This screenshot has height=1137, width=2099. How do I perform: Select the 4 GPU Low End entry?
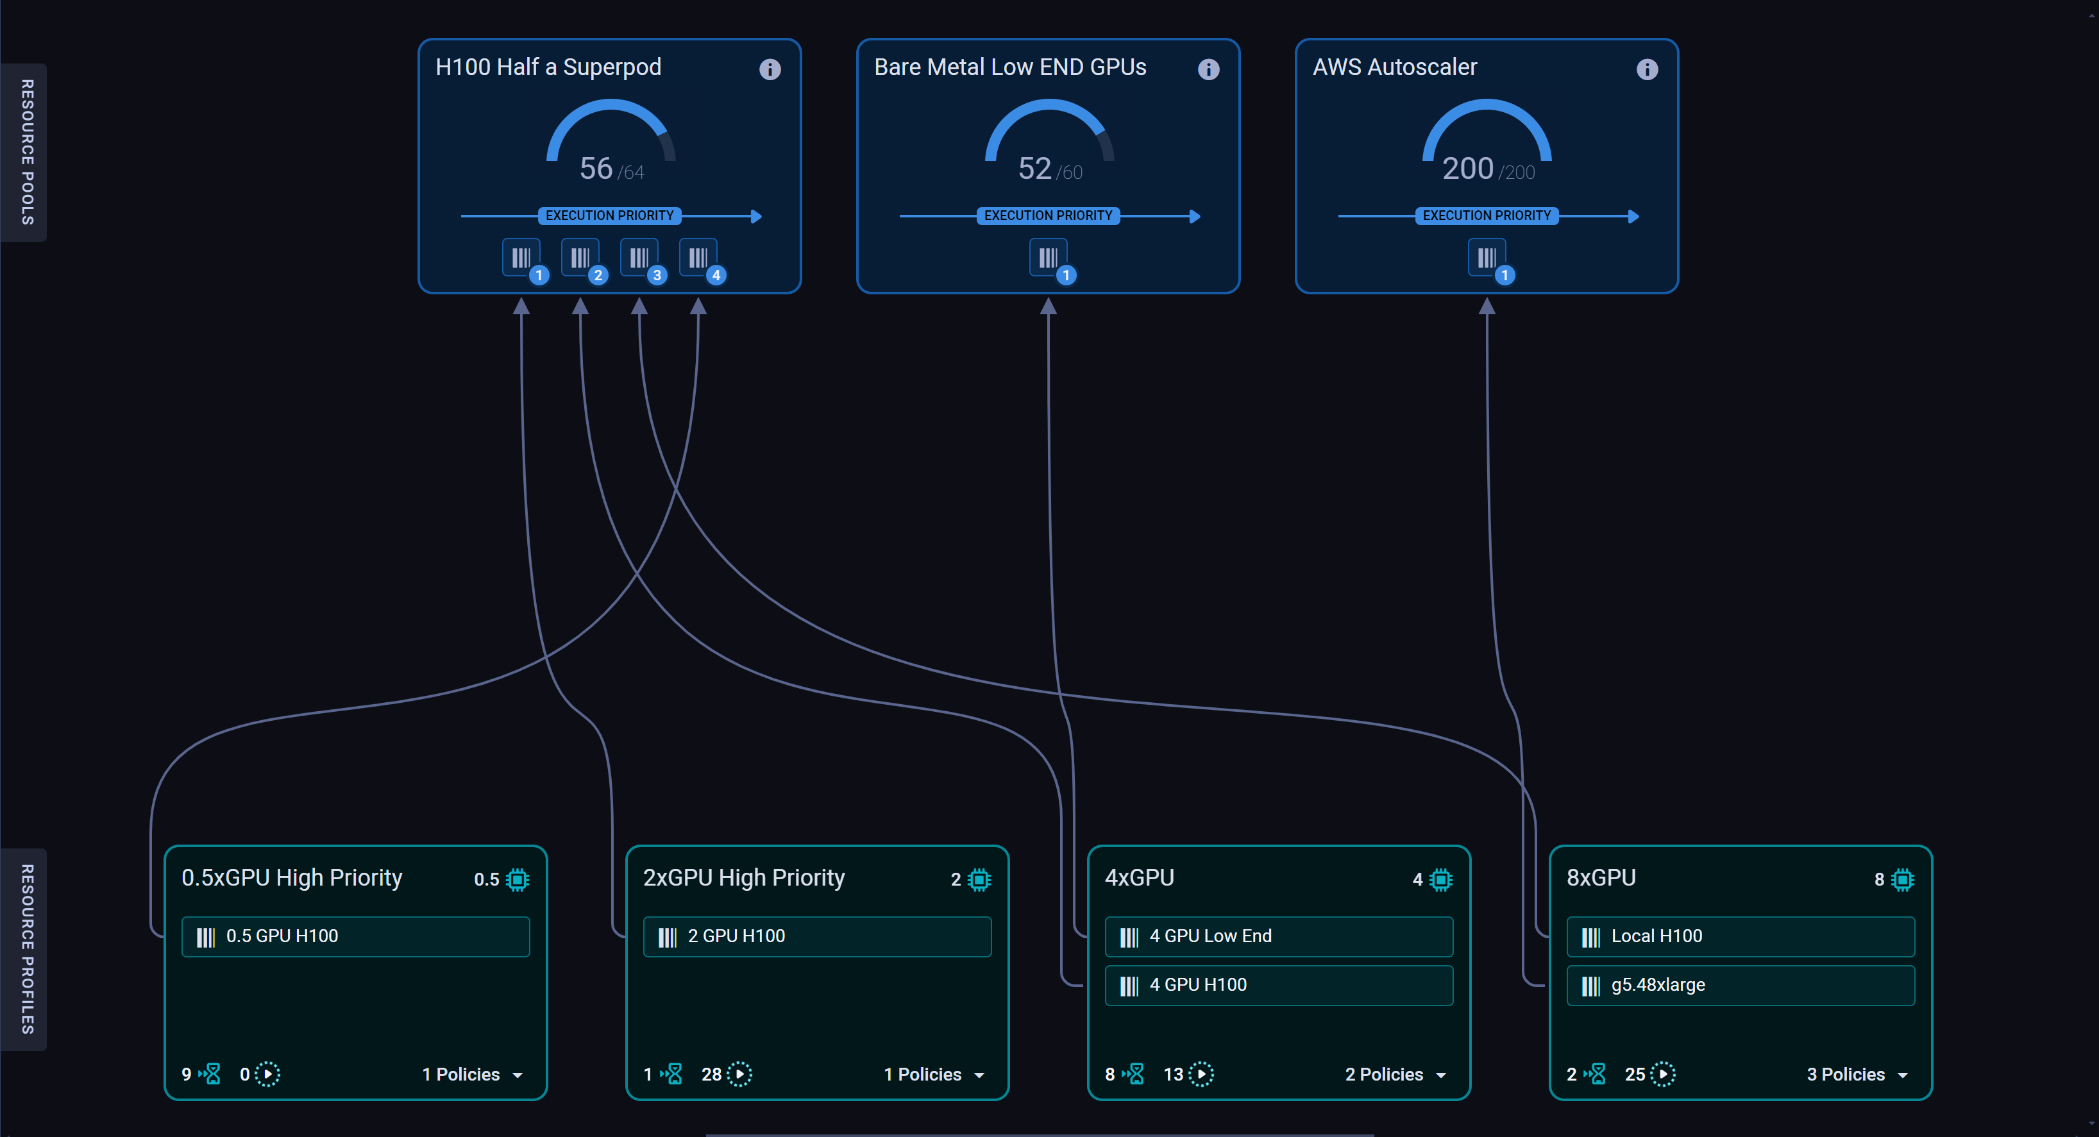(1277, 936)
